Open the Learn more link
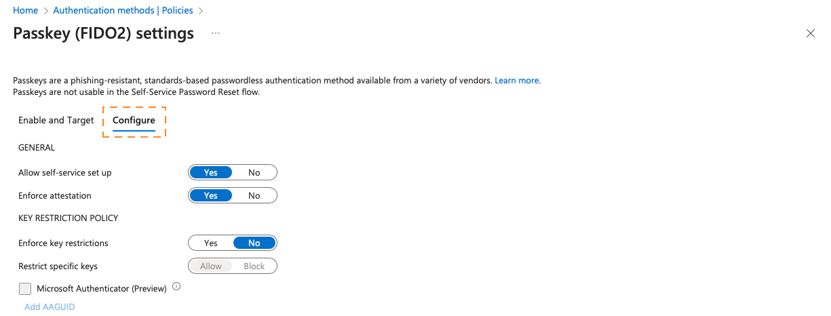The width and height of the screenshot is (831, 316). point(516,80)
